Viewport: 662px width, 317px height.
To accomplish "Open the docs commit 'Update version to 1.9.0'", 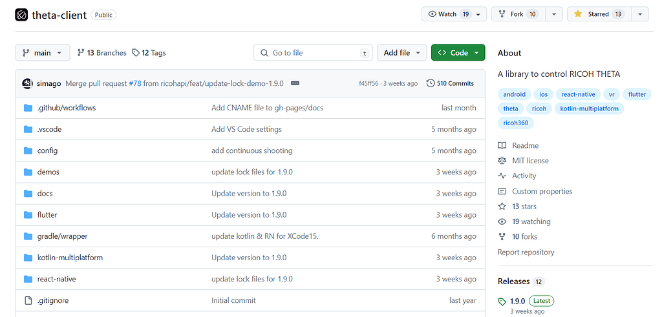I will (249, 194).
